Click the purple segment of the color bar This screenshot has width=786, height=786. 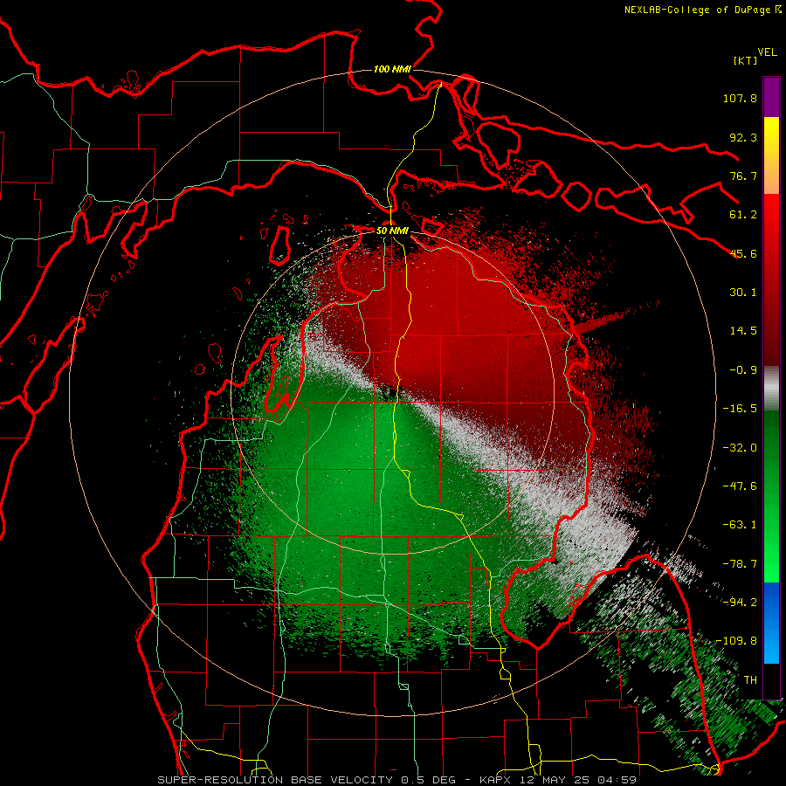point(771,97)
